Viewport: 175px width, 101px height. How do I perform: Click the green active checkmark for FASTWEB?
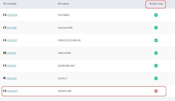(x=156, y=15)
